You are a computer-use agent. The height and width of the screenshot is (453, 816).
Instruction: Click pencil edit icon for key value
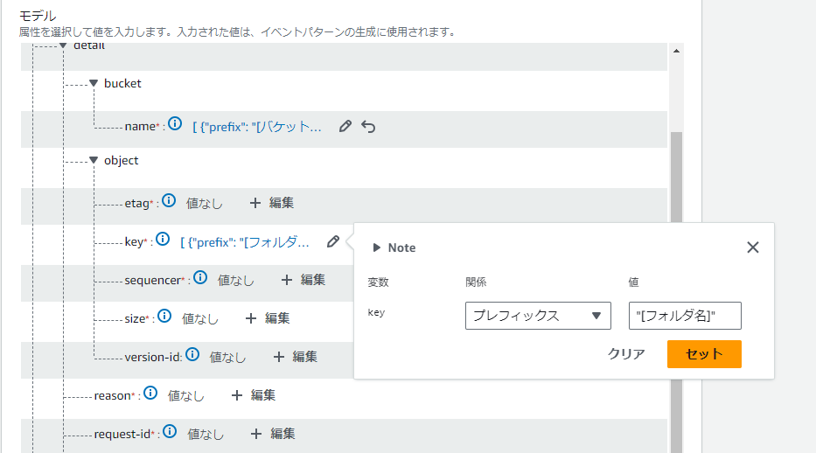(x=333, y=242)
